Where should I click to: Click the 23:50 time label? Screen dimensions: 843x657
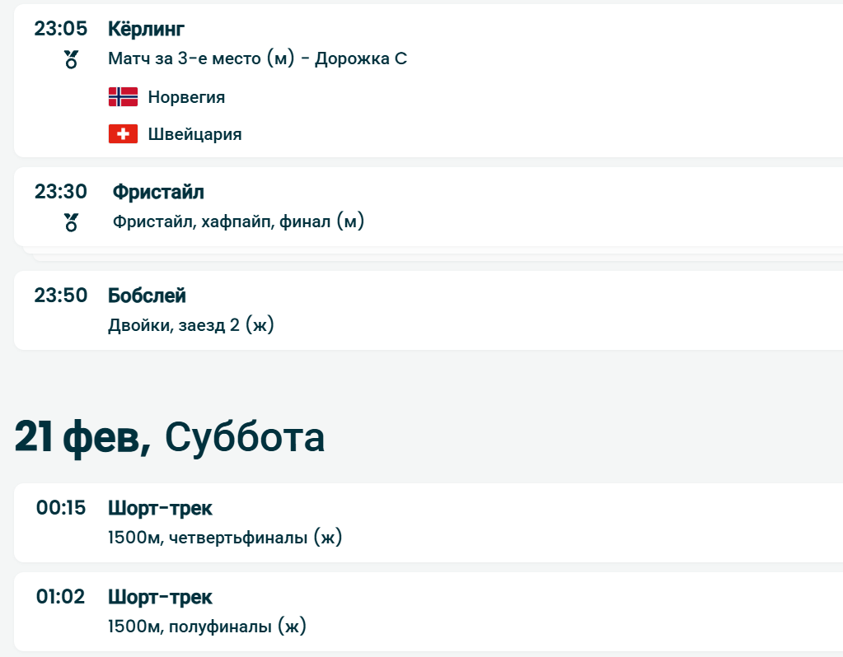coord(60,296)
